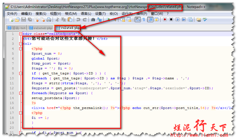Click the folder-with-link toolbar icon
Screen dimensions: 239x140
click(199, 19)
